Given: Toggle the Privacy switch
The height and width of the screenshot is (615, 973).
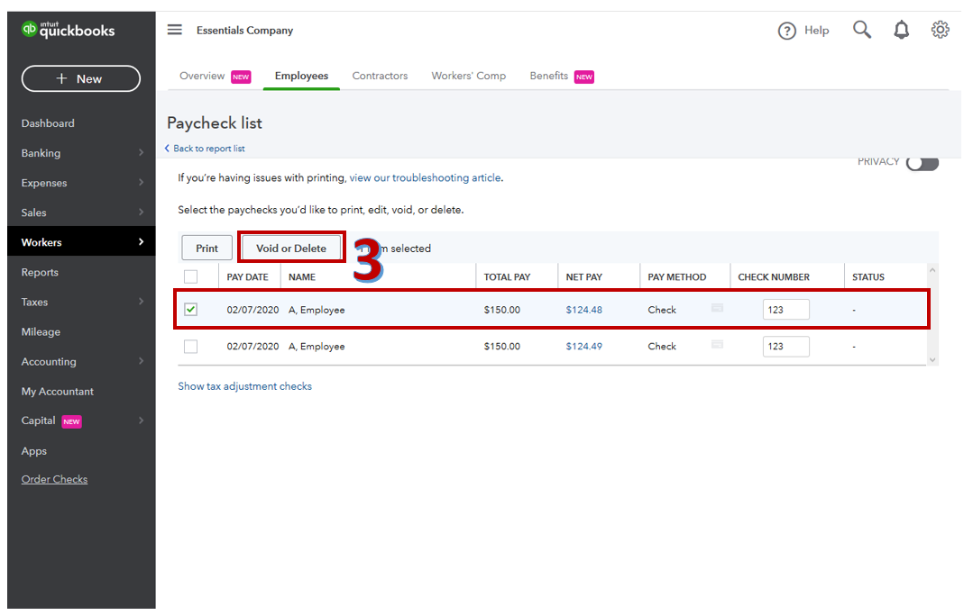Looking at the screenshot, I should [x=922, y=163].
